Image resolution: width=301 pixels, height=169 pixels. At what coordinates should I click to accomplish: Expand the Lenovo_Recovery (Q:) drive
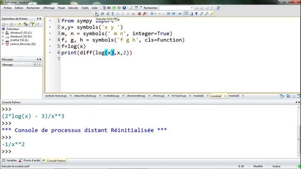(x=3, y=44)
